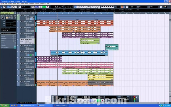The height and width of the screenshot is (107, 171).
Task: Toggle monitor on the selected alto sax track
Action: click(28, 41)
